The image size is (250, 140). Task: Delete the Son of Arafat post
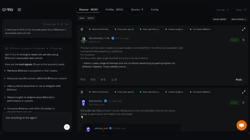[x=82, y=30]
